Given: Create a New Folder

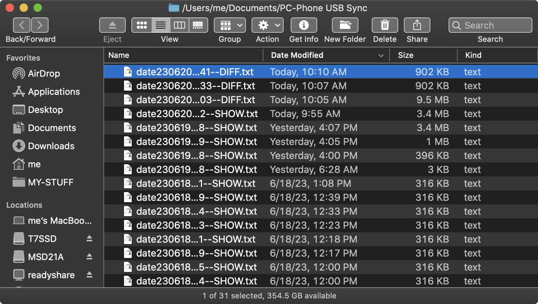Looking at the screenshot, I should coord(345,25).
